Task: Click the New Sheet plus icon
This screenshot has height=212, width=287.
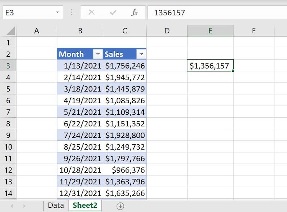Action: (121, 206)
